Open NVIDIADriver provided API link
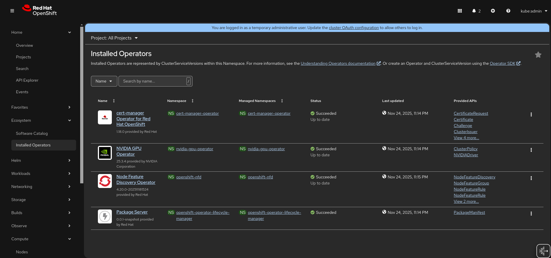The image size is (551, 258). coord(466,155)
